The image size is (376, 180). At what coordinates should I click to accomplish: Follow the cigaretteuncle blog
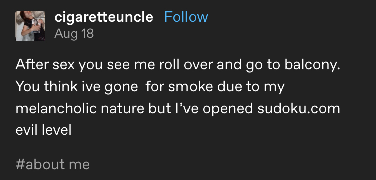tap(186, 17)
